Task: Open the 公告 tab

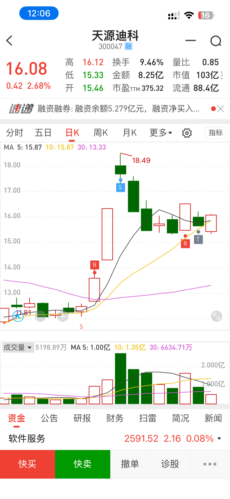Action: (x=49, y=418)
